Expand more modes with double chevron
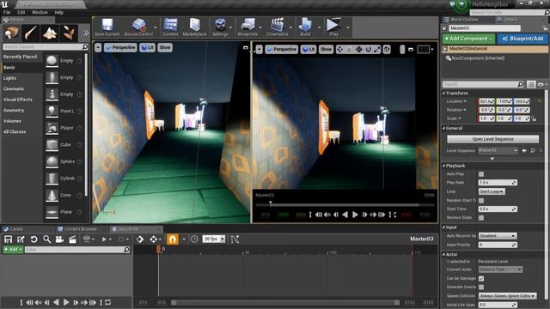Image resolution: width=550 pixels, height=309 pixels. 86,33
